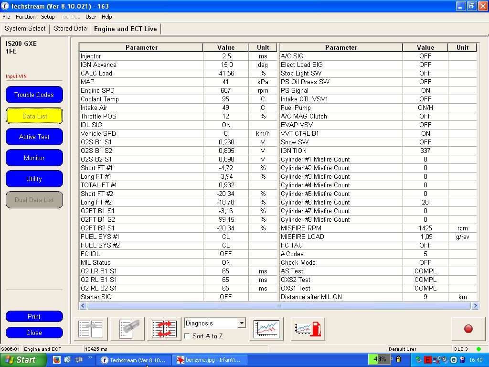
Task: Click the left Parameter column header
Action: click(x=141, y=47)
